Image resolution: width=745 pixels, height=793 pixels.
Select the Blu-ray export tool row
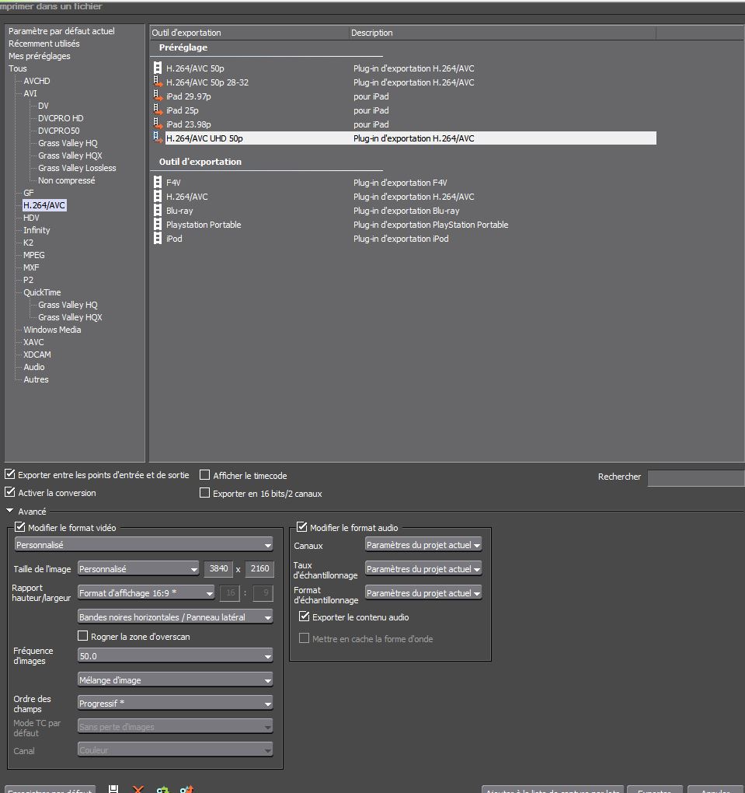click(404, 211)
